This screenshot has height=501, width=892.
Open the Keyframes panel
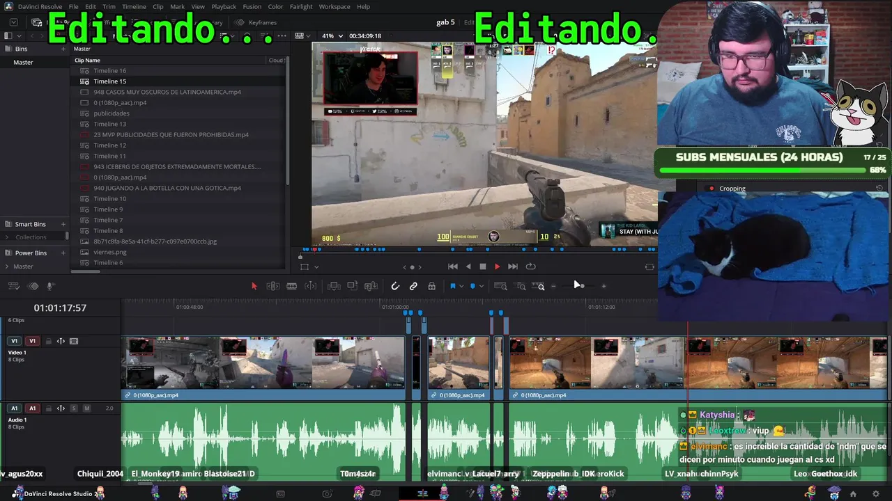256,22
